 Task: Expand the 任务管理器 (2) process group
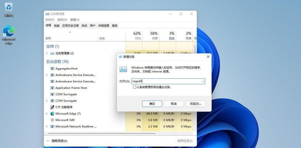click(47, 53)
